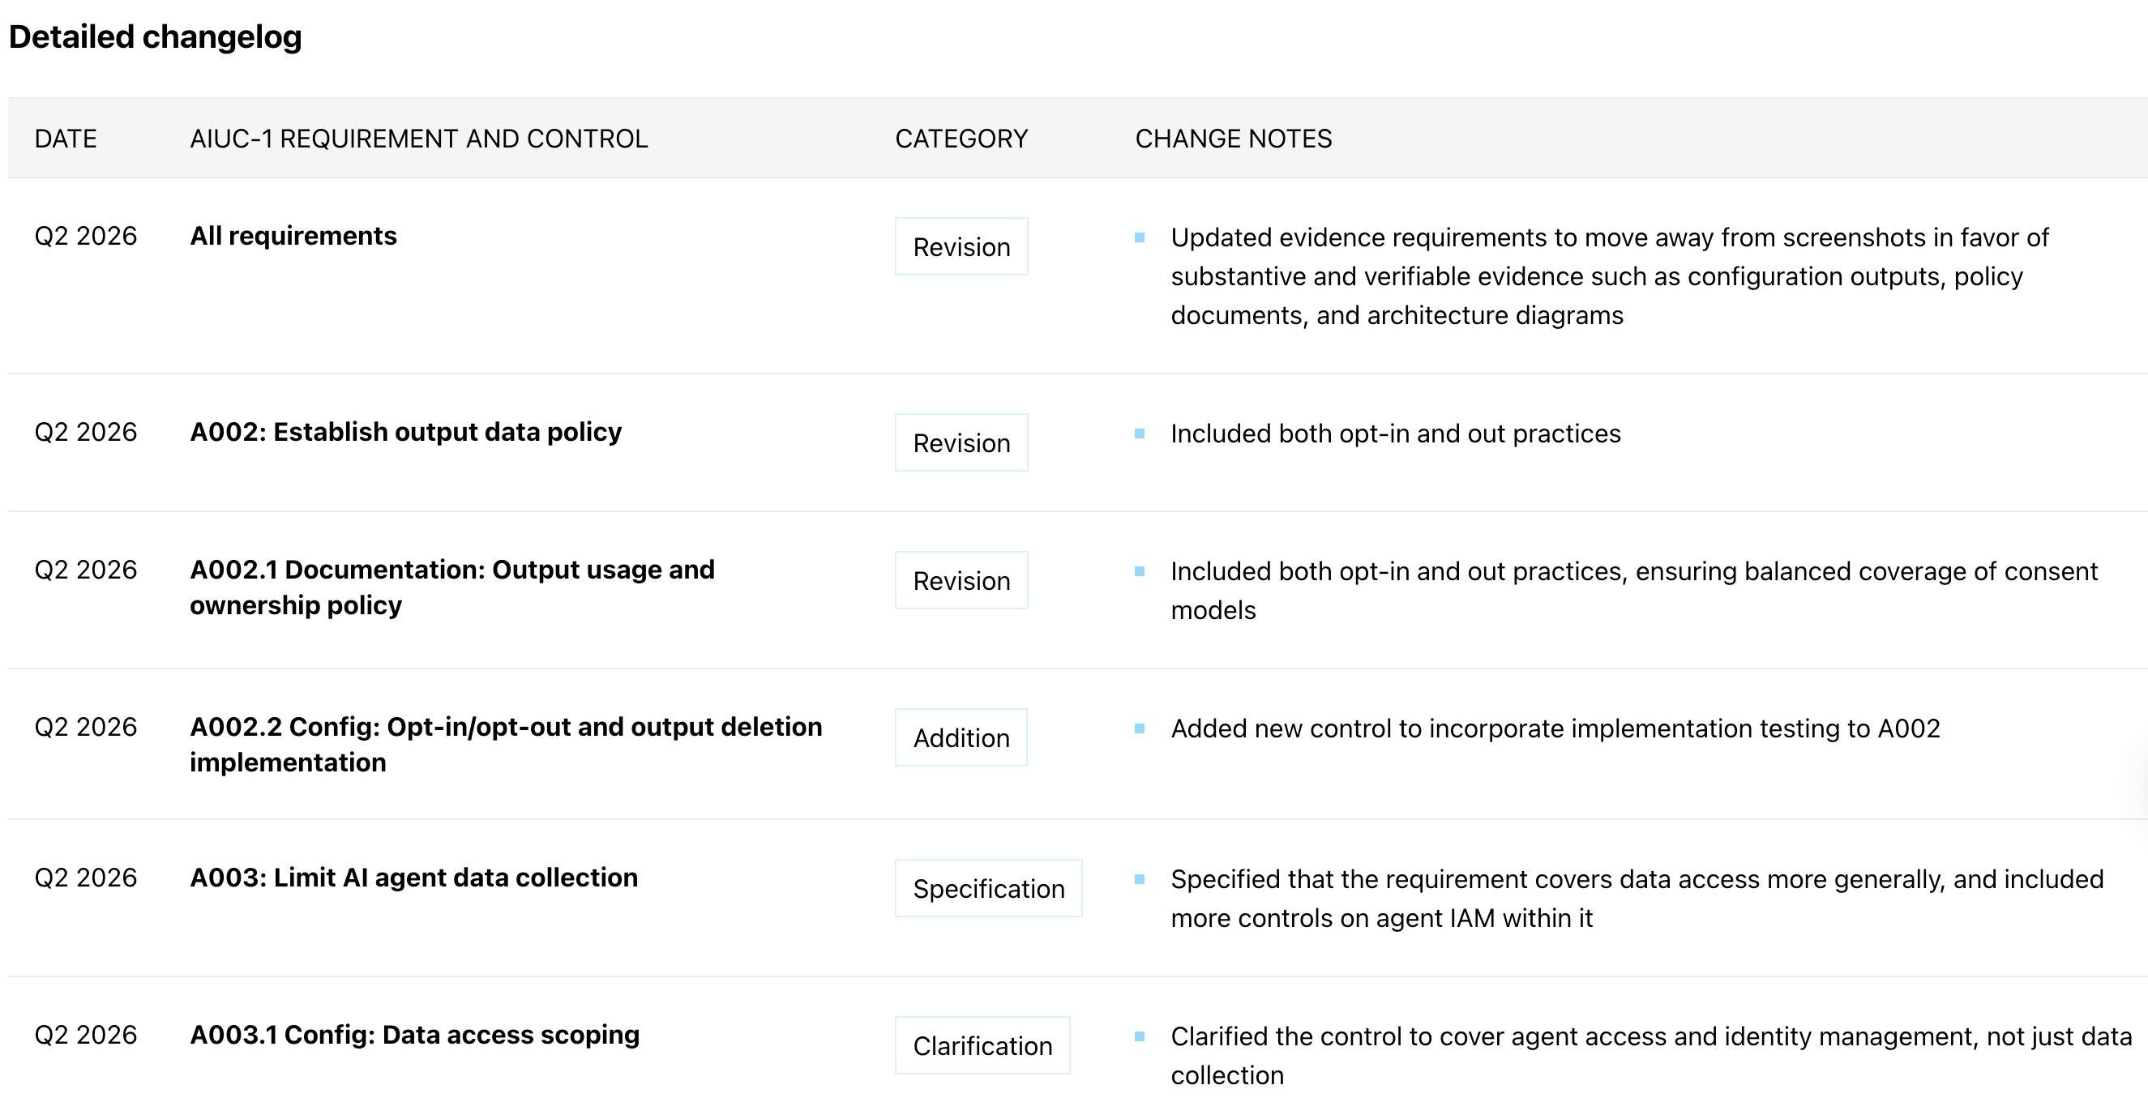Open A003.1 Config: Data access scoping
The height and width of the screenshot is (1115, 2148).
414,1034
